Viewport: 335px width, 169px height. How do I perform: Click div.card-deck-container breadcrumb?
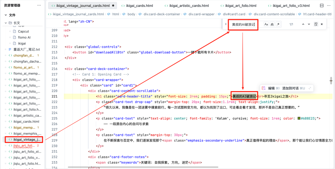(162, 14)
